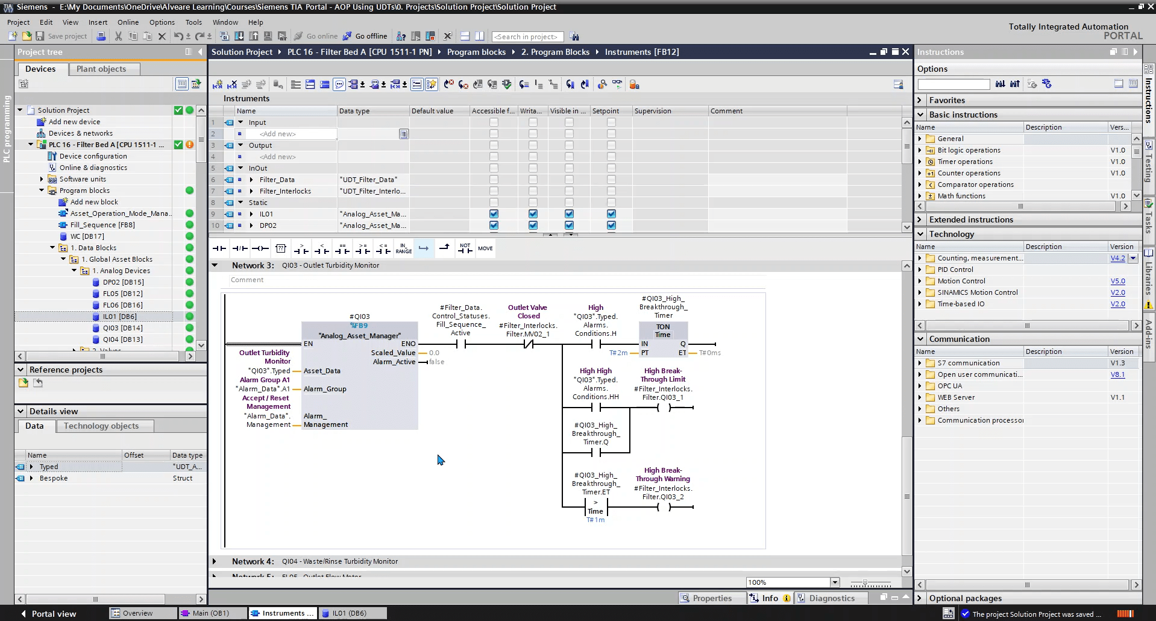Viewport: 1156px width, 621px height.
Task: Insert a normally open contact
Action: pos(219,248)
